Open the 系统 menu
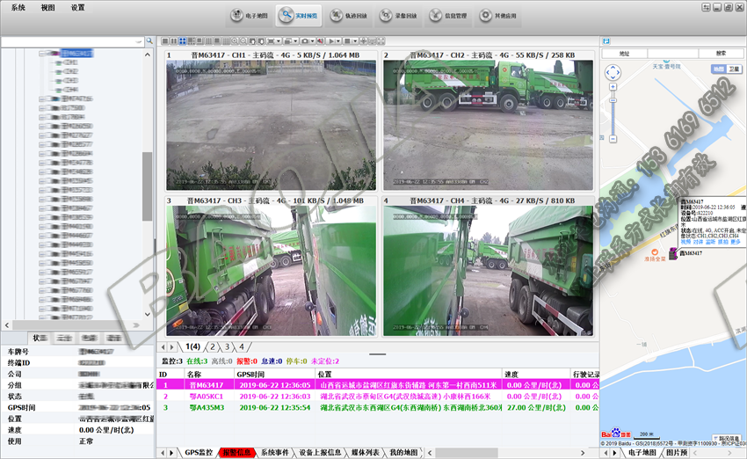The width and height of the screenshot is (747, 459). pos(19,7)
